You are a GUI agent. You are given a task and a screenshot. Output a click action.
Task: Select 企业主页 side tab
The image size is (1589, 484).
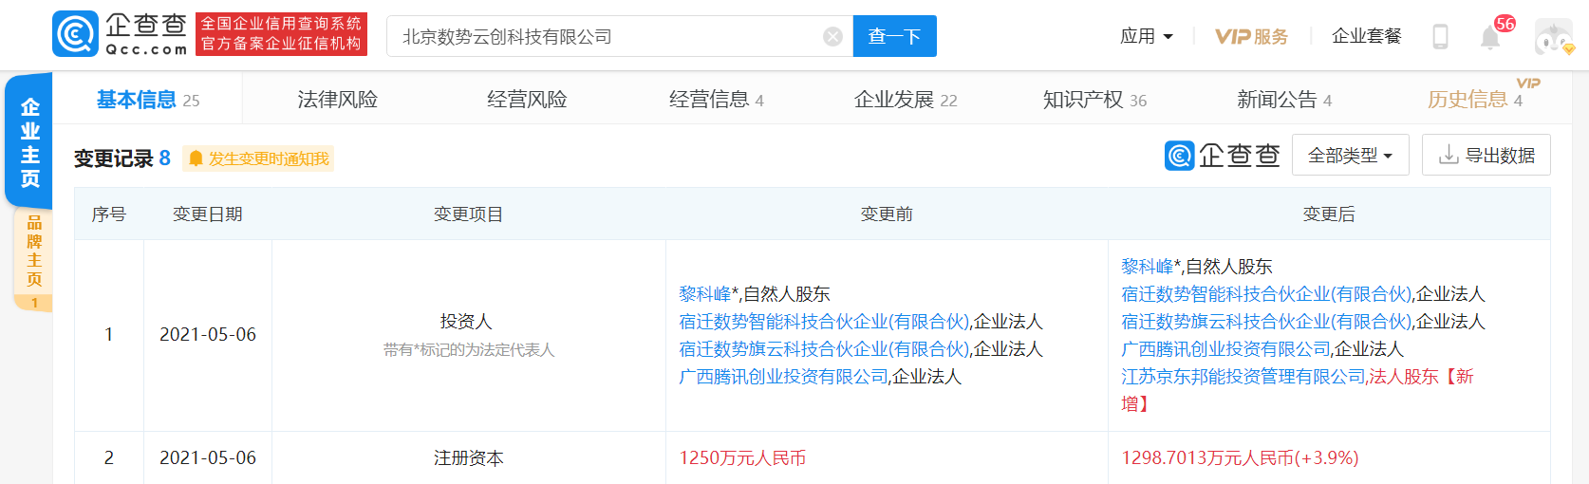tap(29, 142)
